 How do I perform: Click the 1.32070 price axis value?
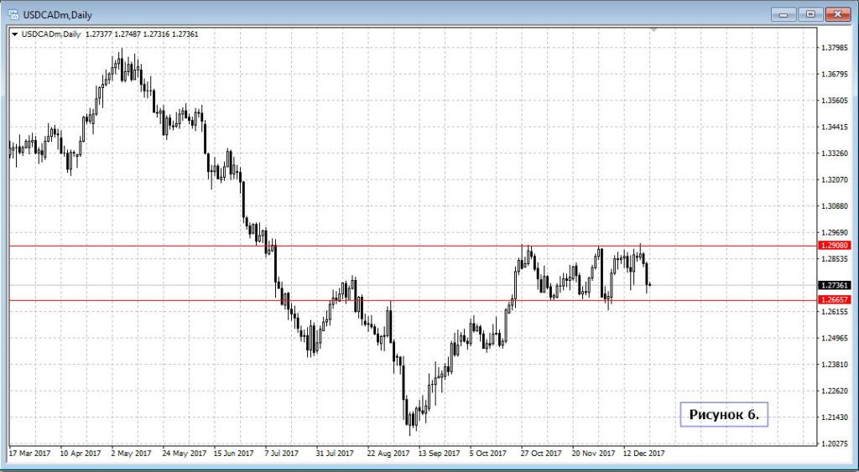(836, 179)
